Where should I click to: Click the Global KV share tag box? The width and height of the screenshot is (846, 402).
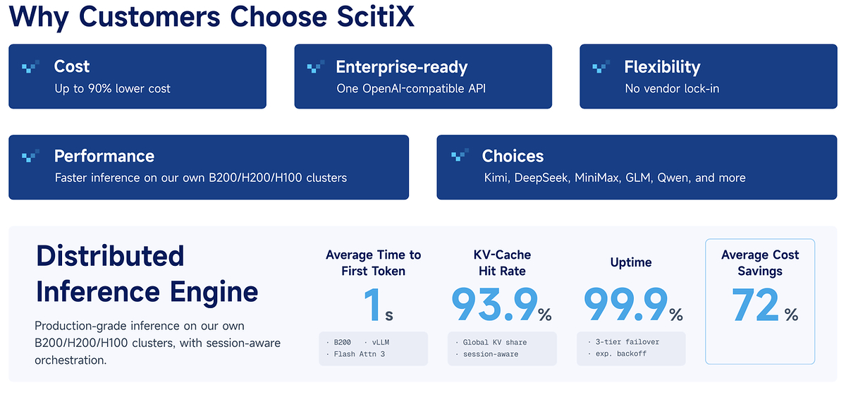click(502, 348)
